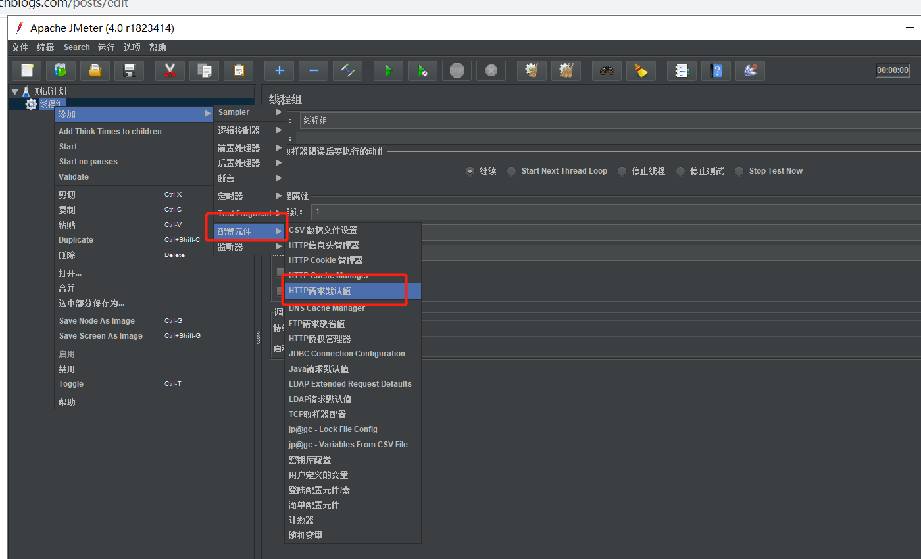Click the 00:00:00 elapsed timer display

tap(893, 70)
